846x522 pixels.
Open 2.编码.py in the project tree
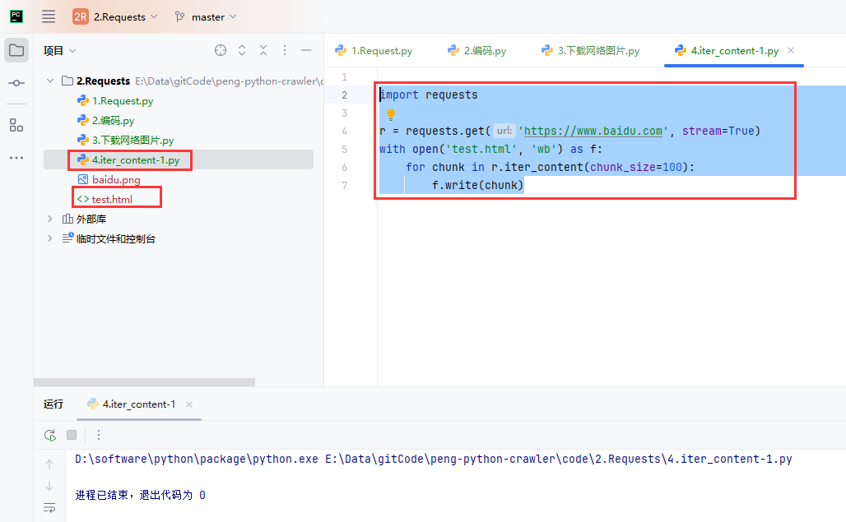coord(114,121)
